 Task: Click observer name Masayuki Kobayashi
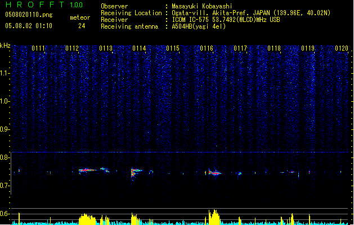(x=202, y=6)
